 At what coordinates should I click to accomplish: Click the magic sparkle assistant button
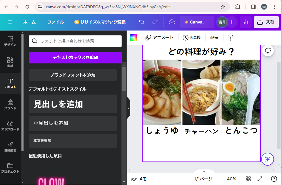click(x=267, y=159)
